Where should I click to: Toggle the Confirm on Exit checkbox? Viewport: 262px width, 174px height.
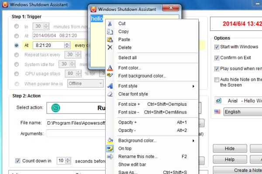pos(217,58)
